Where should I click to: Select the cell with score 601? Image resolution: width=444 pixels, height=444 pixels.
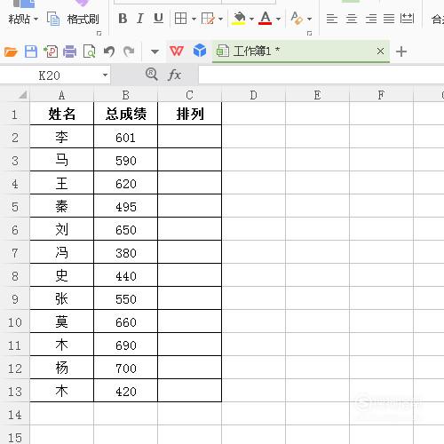click(x=125, y=138)
